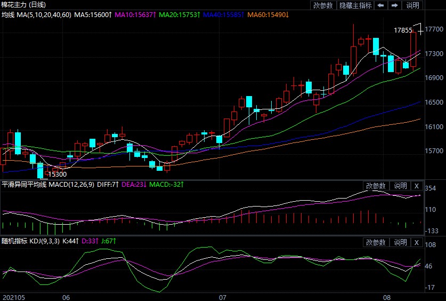Click the left arrow navigation icon
Viewport: 446px width, 301px height.
click(x=380, y=5)
